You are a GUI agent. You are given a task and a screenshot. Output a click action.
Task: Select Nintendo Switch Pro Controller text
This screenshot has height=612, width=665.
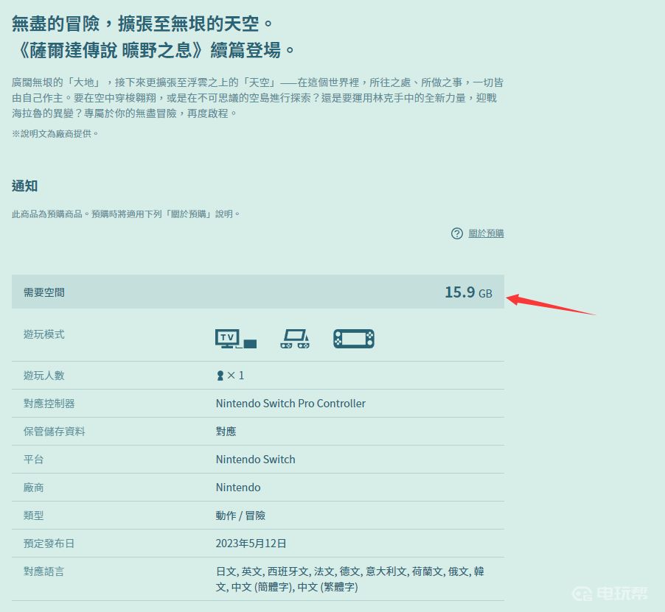pyautogui.click(x=290, y=404)
